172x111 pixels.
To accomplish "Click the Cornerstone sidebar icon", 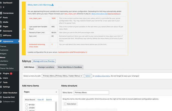I will tap(1, 13).
